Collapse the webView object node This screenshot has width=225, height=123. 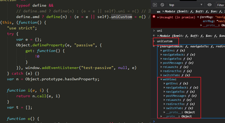point(161,79)
